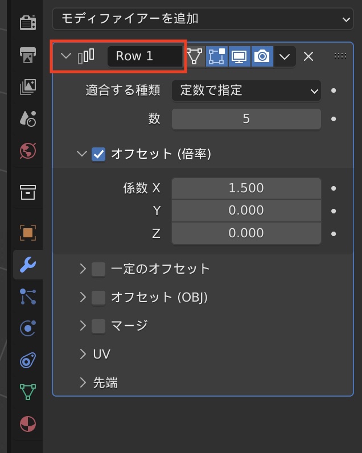
Task: Uncheck the オフセット (倍率) checkbox
Action: (98, 154)
